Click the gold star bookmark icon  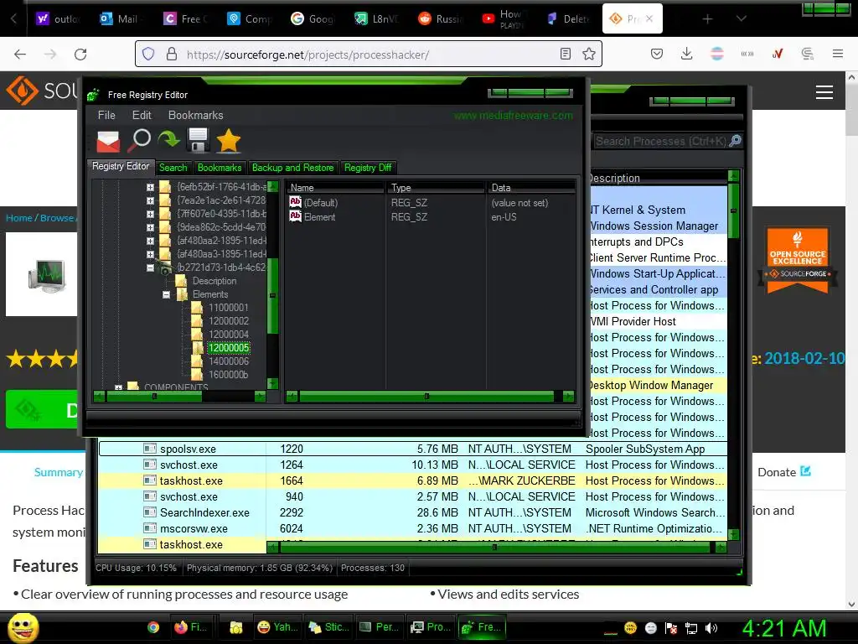click(229, 141)
